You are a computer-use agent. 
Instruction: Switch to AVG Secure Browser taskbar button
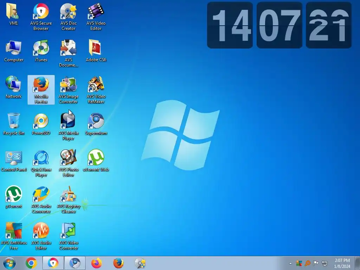[53, 263]
